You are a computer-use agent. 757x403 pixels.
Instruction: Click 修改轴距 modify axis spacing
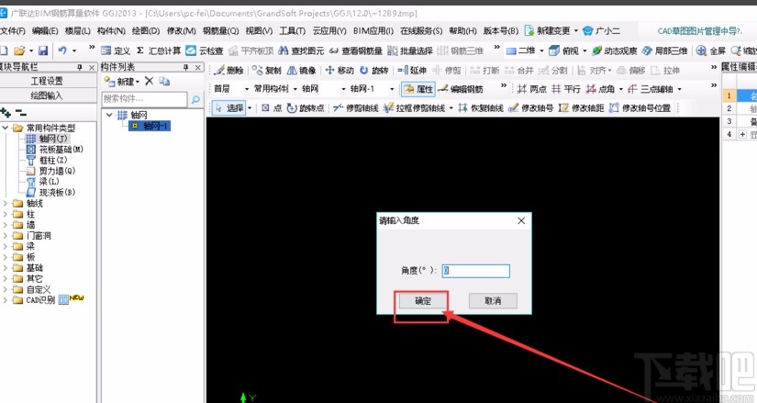[x=581, y=107]
